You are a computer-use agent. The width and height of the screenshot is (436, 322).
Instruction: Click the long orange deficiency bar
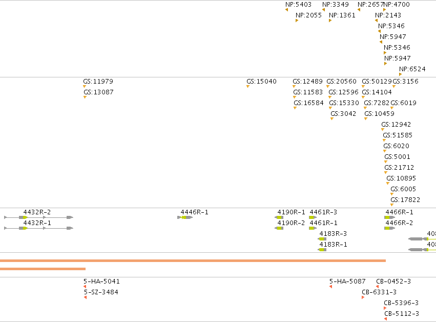(x=193, y=261)
